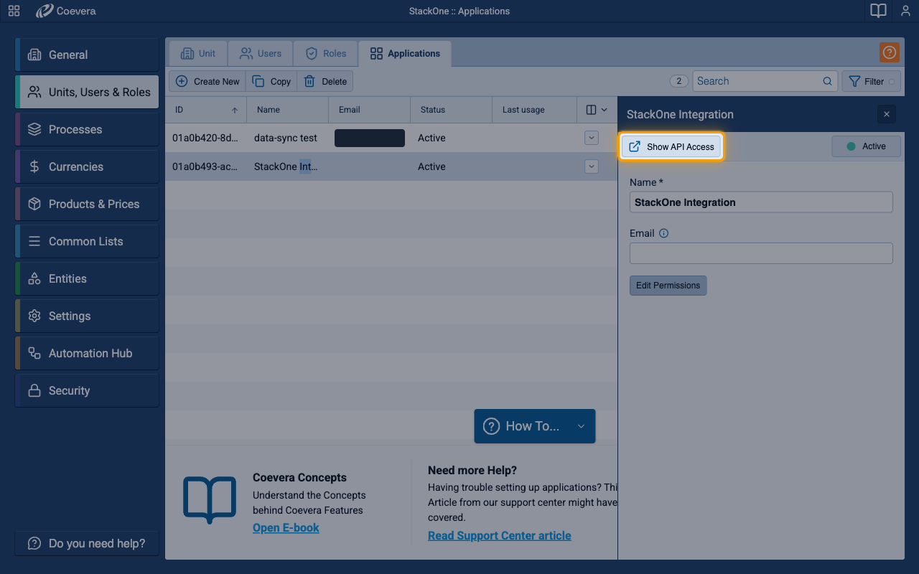Screen dimensions: 919x574
Task: Go to Currencies section
Action: (x=87, y=166)
